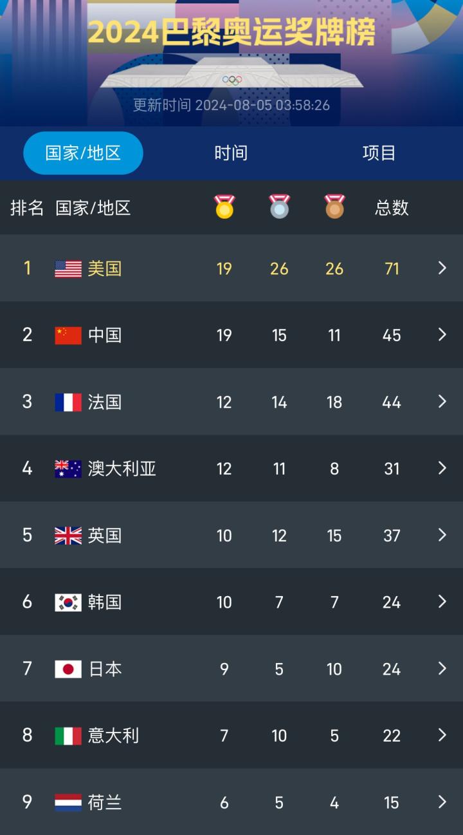Open the chevron for 意大利 row
The height and width of the screenshot is (835, 463).
click(442, 735)
